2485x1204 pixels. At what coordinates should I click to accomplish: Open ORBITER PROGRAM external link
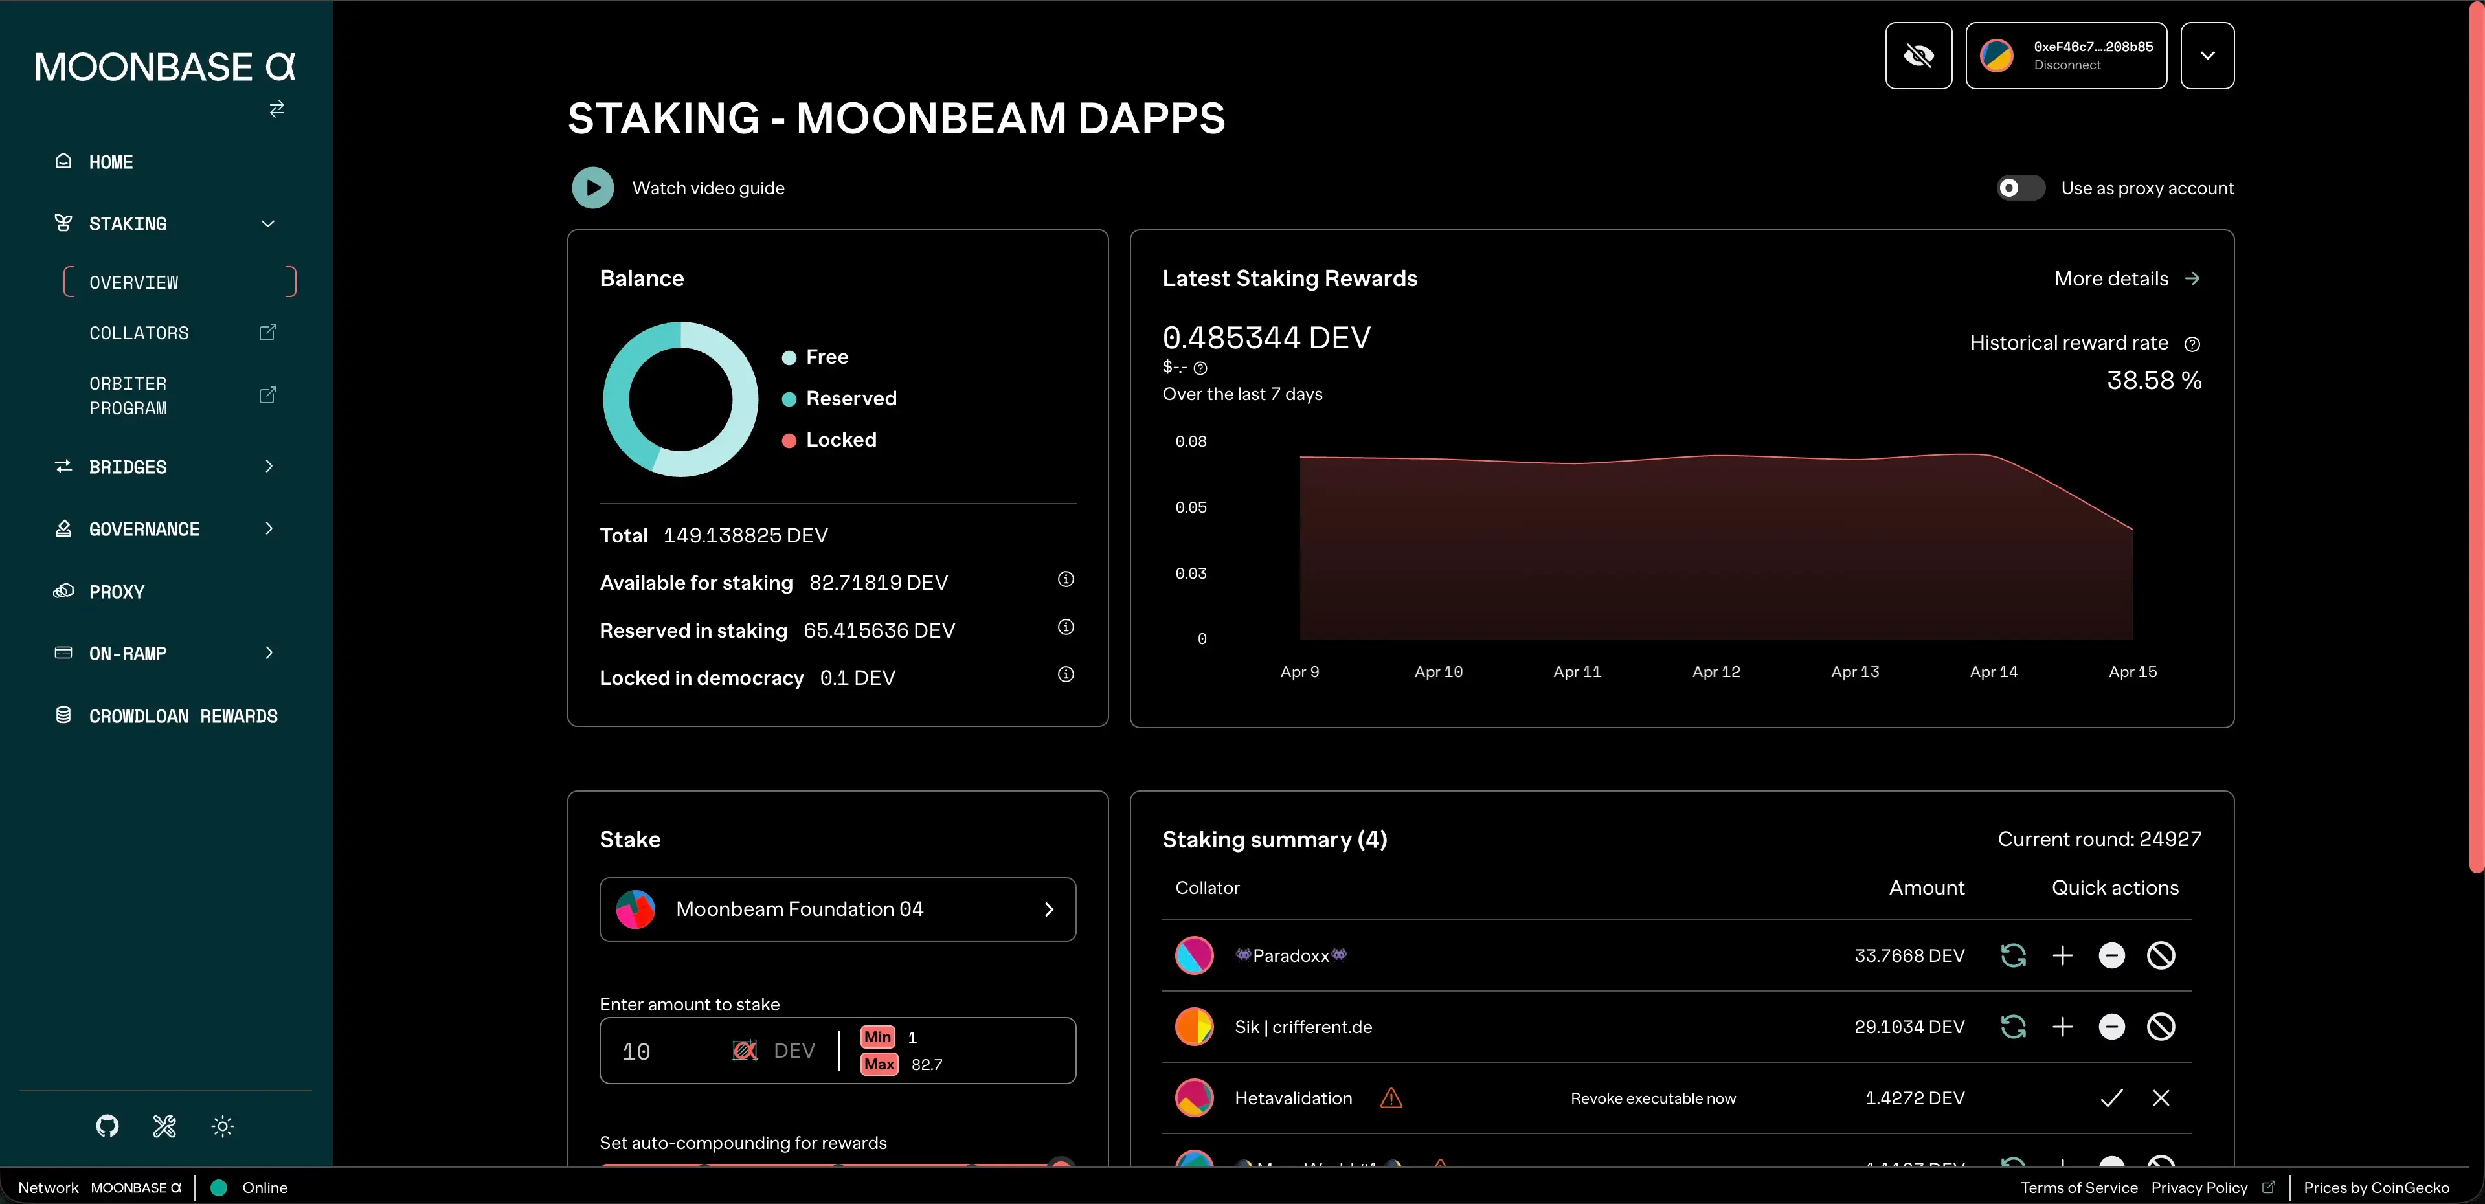[268, 396]
